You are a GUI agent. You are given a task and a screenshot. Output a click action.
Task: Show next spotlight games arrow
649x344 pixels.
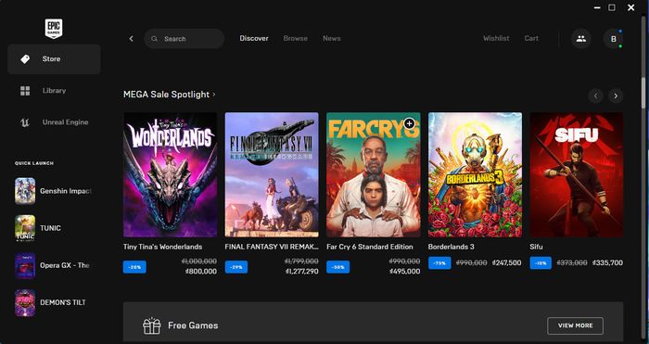click(616, 96)
